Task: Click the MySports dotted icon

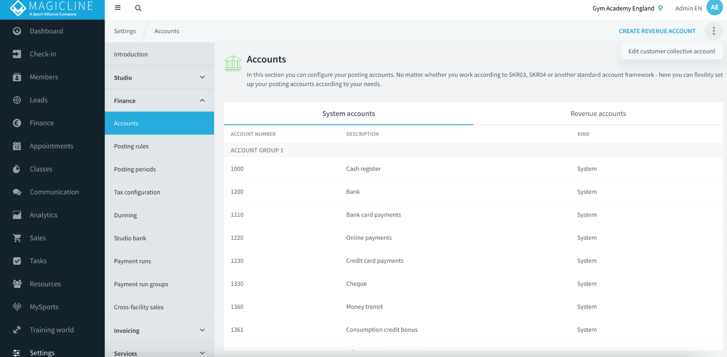Action: pyautogui.click(x=17, y=307)
